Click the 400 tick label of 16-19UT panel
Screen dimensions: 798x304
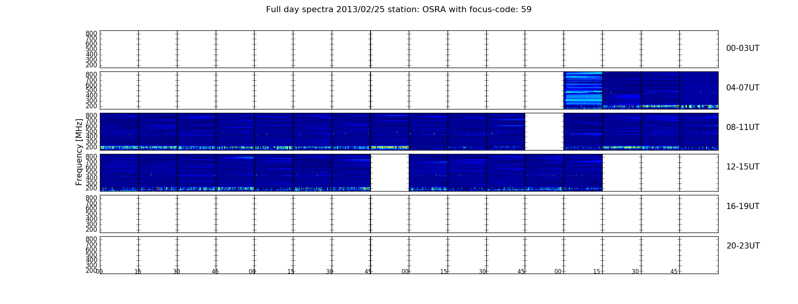click(91, 219)
